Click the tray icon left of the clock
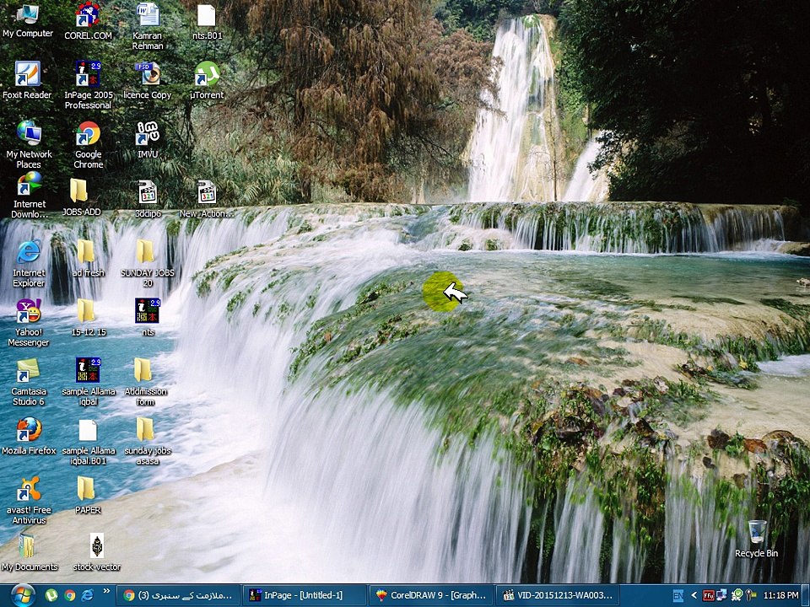Screen dimensions: 810x607 [751, 596]
